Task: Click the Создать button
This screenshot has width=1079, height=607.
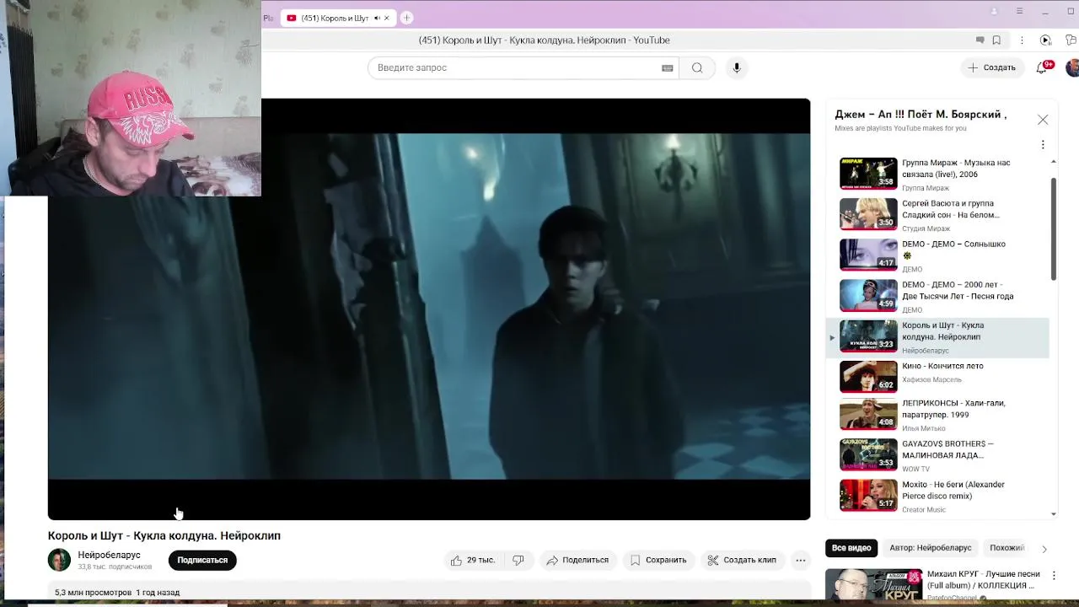Action: [992, 67]
